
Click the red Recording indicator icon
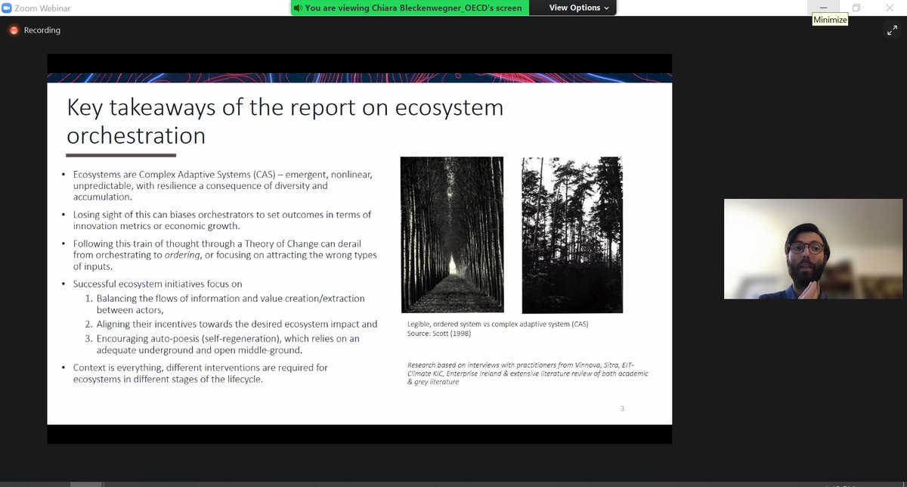[14, 30]
